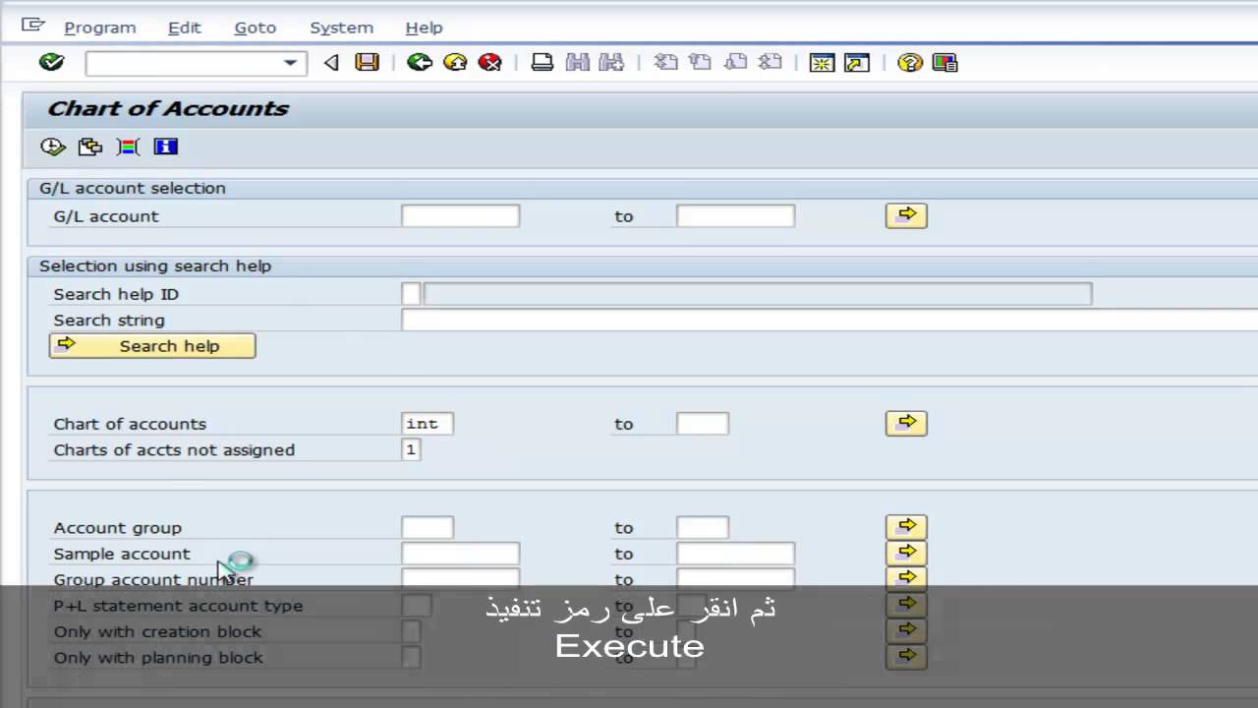Toggle the Only with creation block checkbox
The width and height of the screenshot is (1258, 708).
coord(412,631)
